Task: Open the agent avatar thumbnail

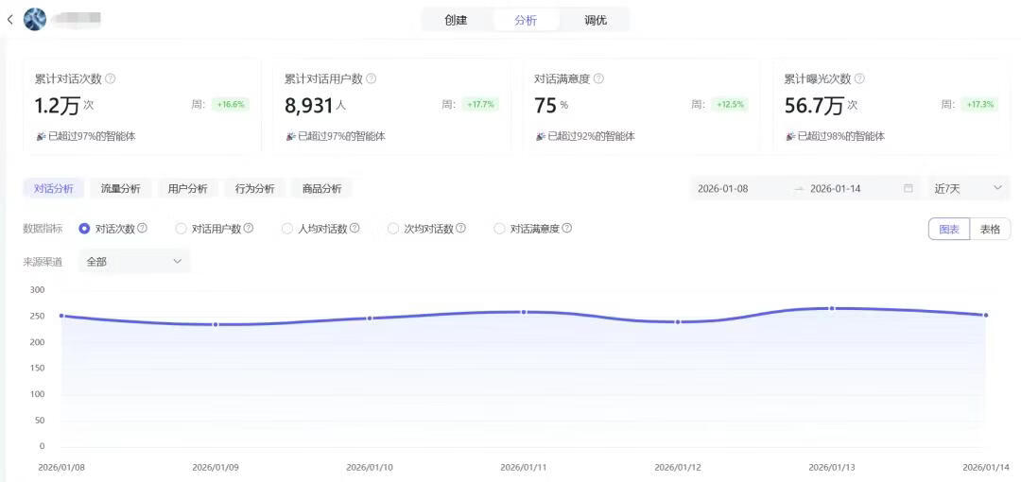Action: click(x=35, y=20)
